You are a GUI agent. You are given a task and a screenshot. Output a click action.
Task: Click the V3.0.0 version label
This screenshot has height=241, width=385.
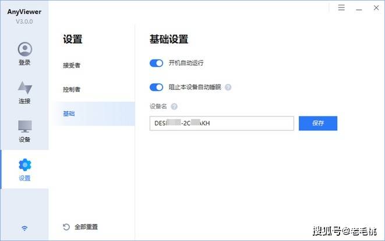tap(24, 22)
